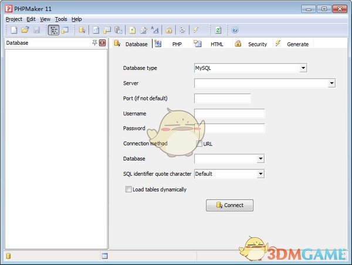Click the Username input field
The height and width of the screenshot is (265, 352).
229,113
